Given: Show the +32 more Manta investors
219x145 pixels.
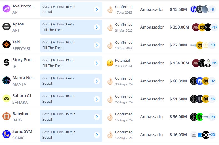Looking at the screenshot, I should 212,81.
